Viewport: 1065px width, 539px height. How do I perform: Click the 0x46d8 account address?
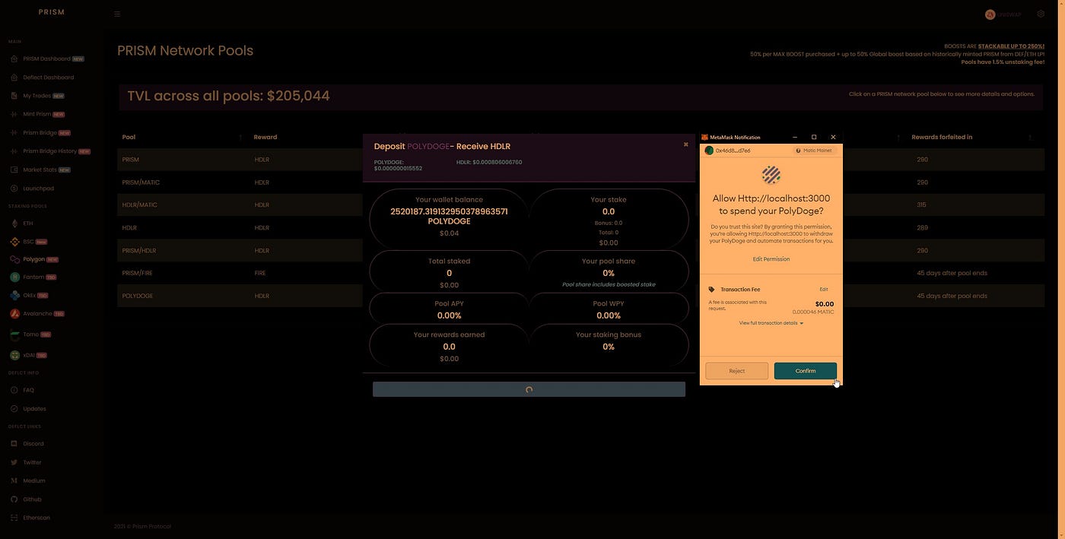pyautogui.click(x=733, y=151)
